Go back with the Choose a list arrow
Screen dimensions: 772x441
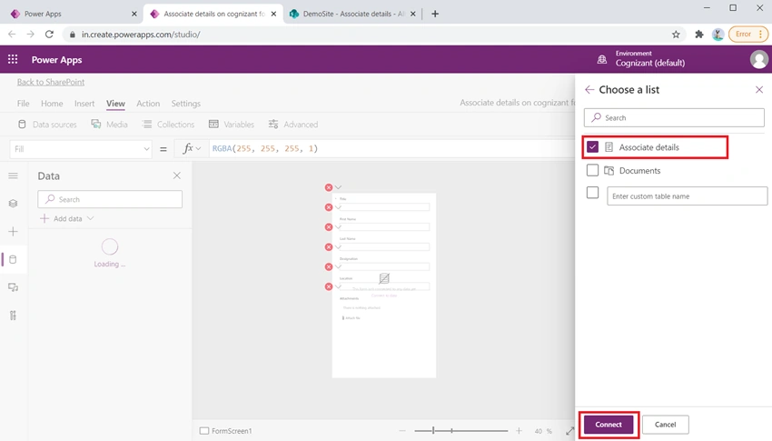589,90
